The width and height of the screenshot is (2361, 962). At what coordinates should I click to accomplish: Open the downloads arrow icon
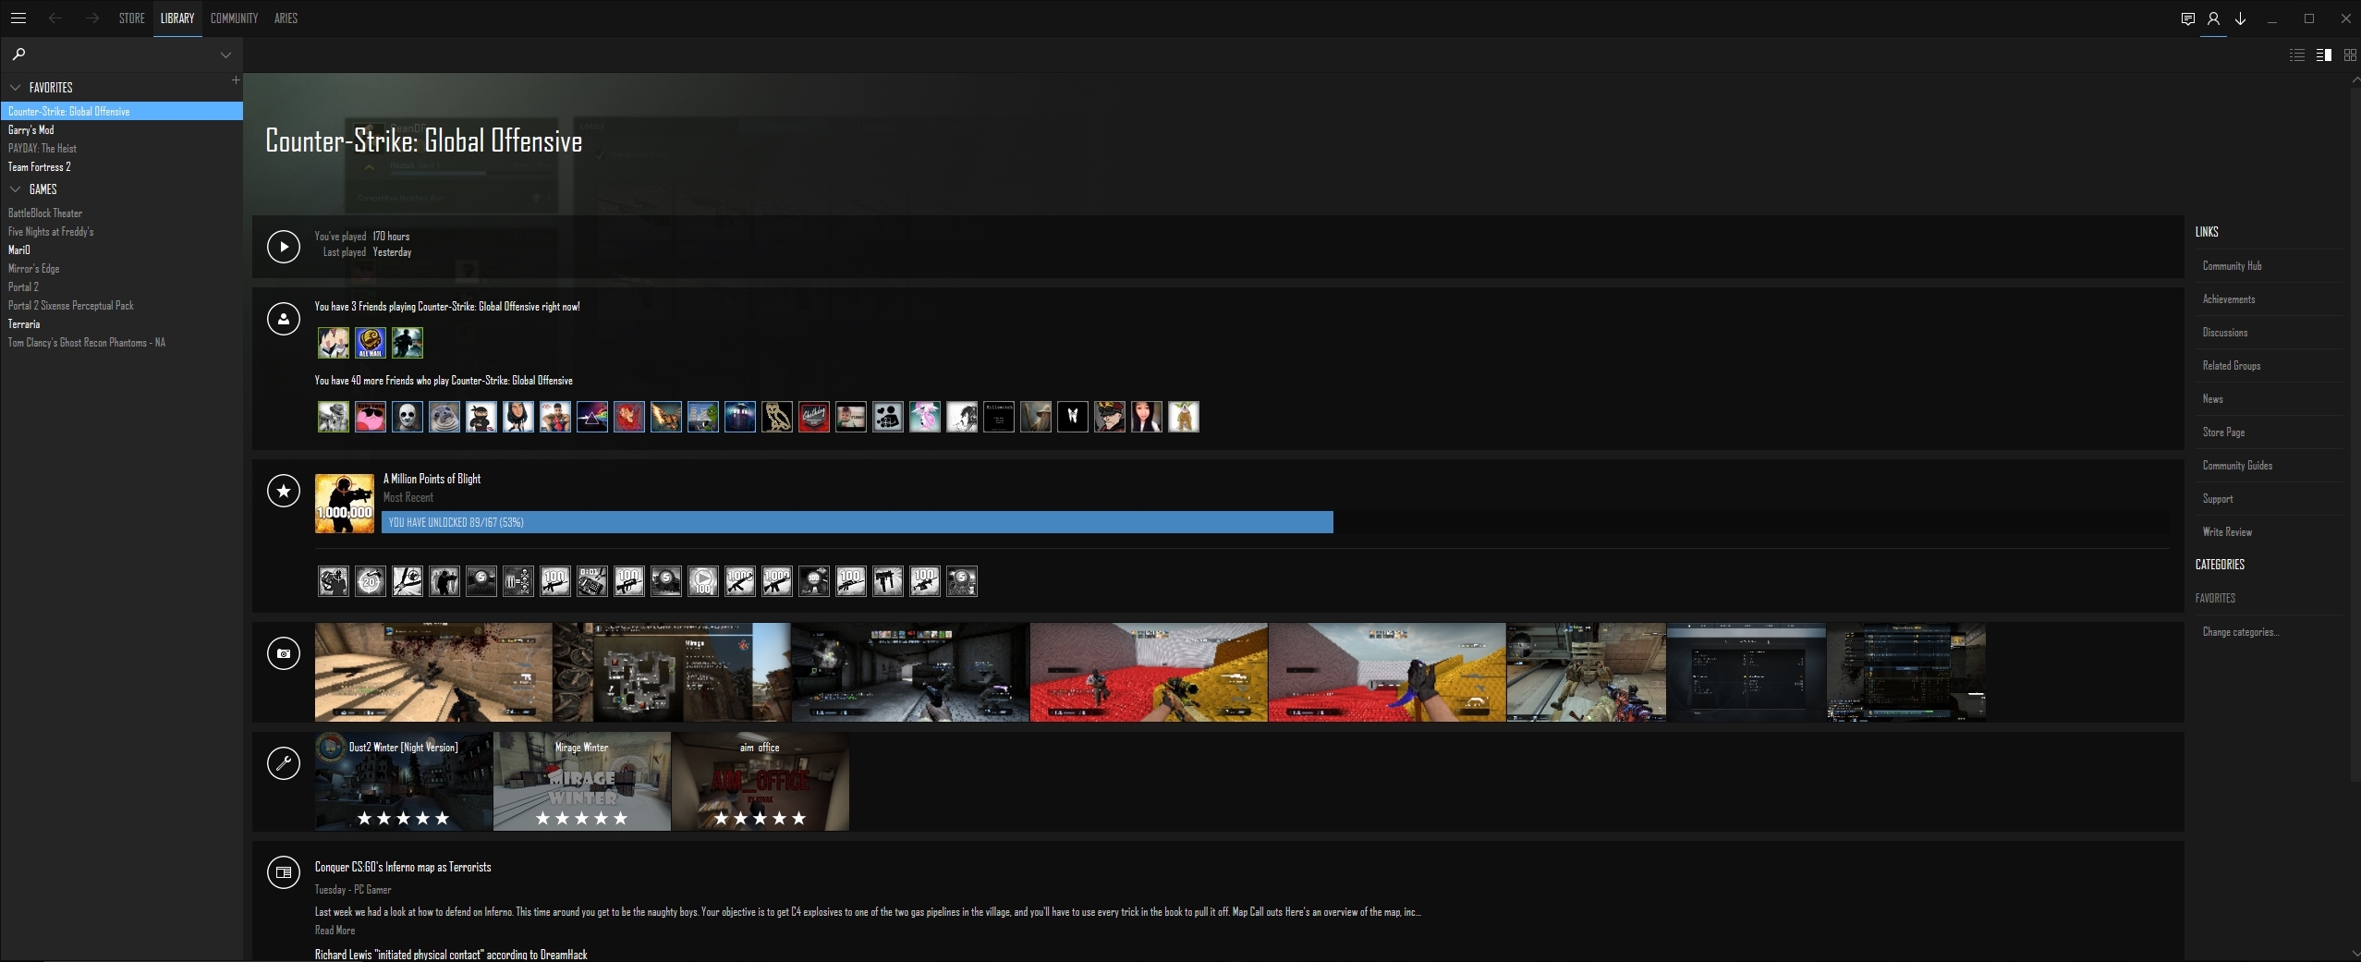click(2240, 18)
